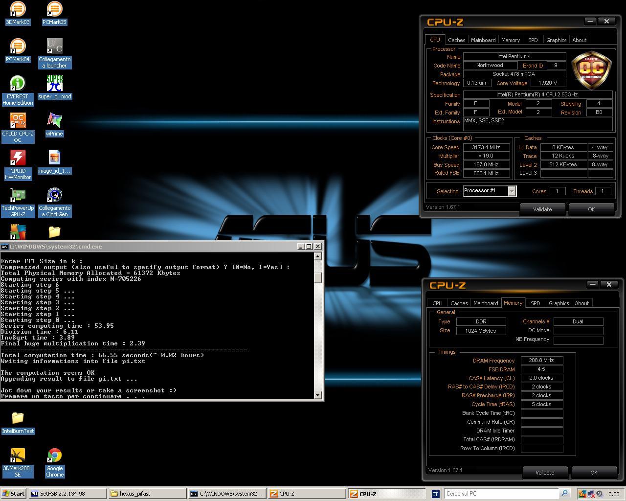Launch TechPowerUp GPU-Z shortcut
626x501 pixels.
(x=18, y=202)
